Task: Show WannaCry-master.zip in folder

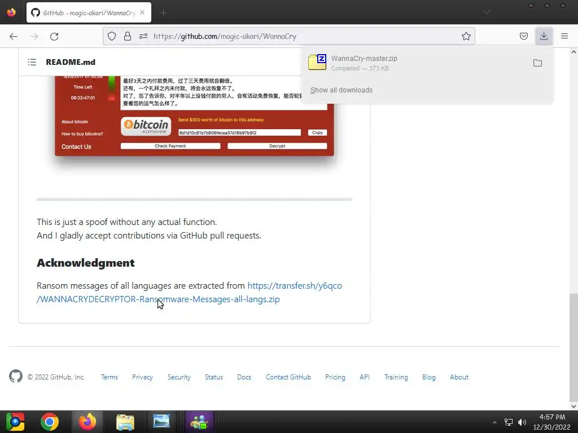Action: pyautogui.click(x=537, y=63)
